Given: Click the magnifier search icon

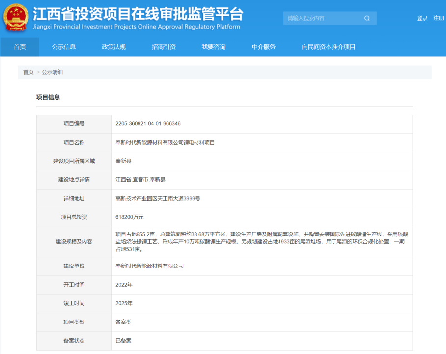Looking at the screenshot, I should point(366,18).
